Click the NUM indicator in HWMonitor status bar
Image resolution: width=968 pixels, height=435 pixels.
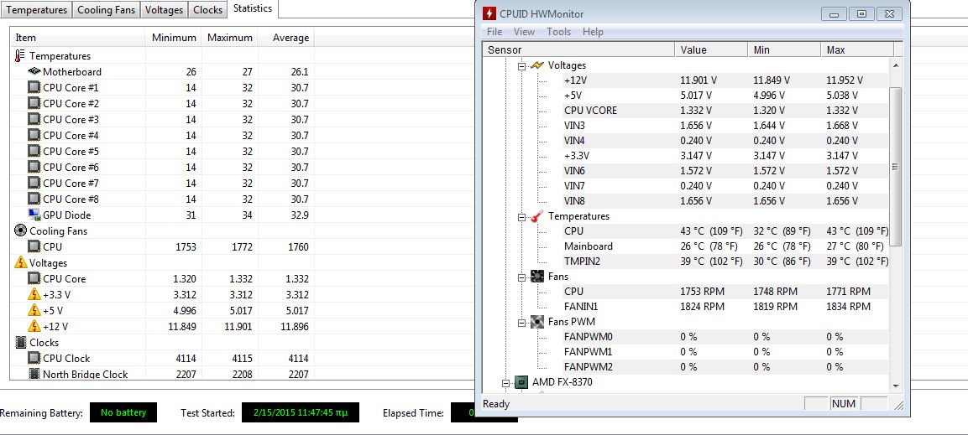pos(843,404)
